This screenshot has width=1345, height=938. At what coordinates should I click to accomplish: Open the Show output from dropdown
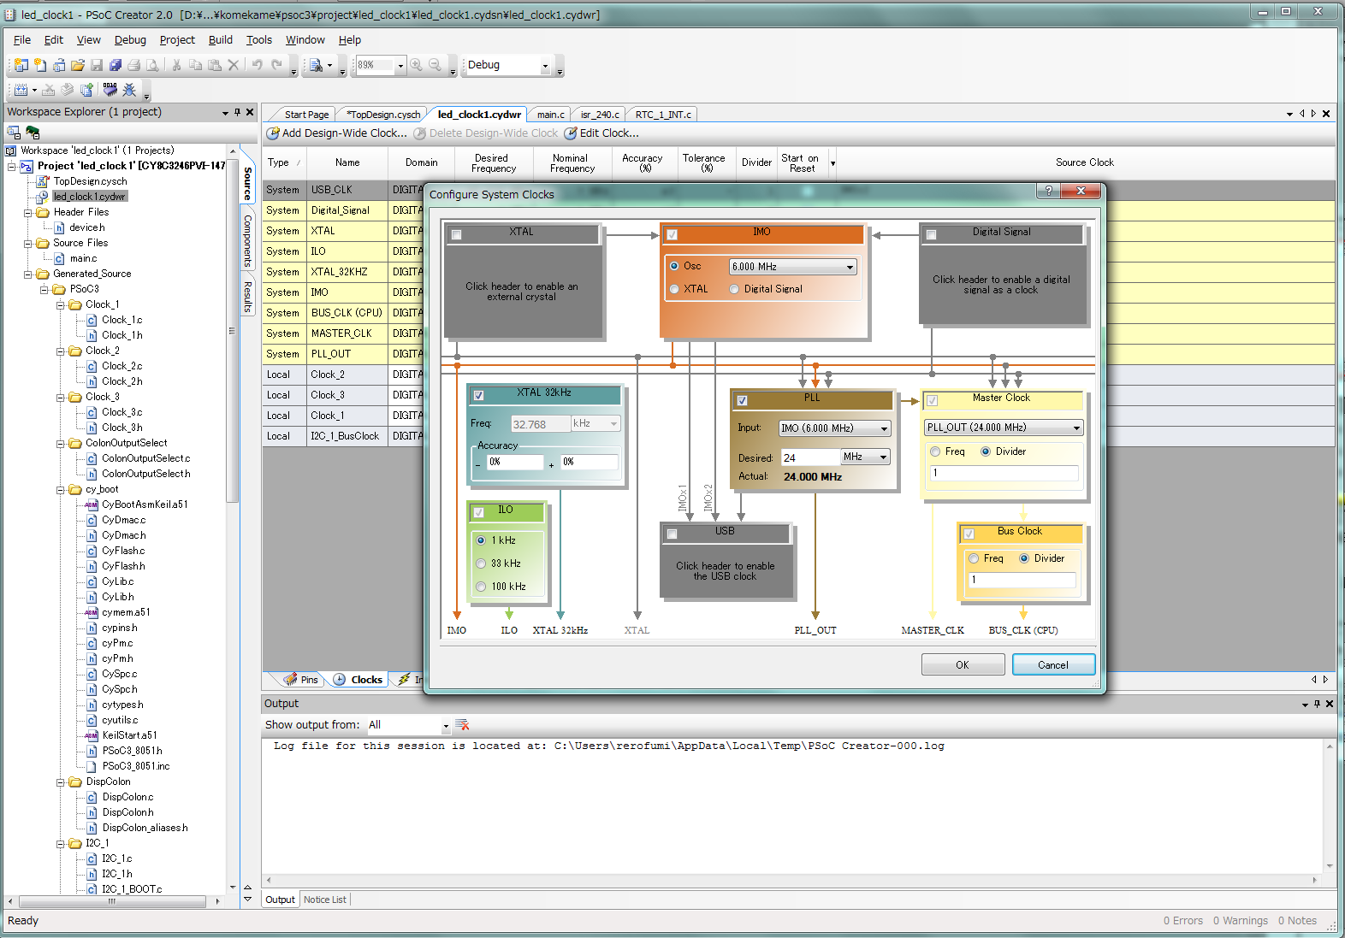pos(445,725)
